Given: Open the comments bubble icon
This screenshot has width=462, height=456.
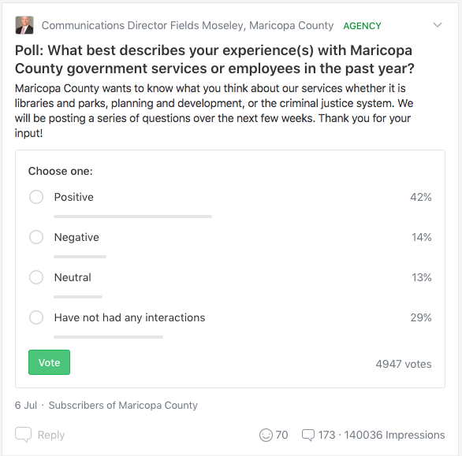Looking at the screenshot, I should [308, 435].
